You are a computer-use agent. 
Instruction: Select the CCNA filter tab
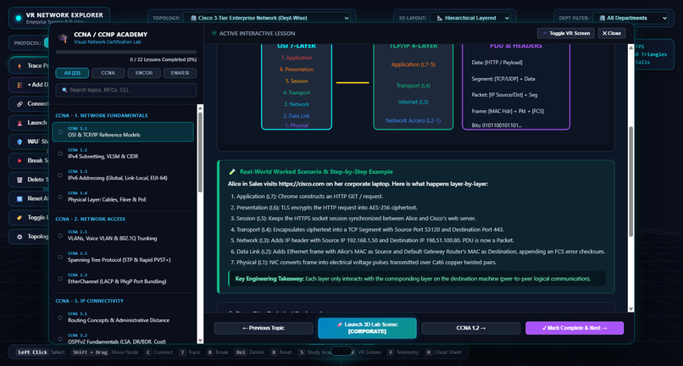click(108, 73)
